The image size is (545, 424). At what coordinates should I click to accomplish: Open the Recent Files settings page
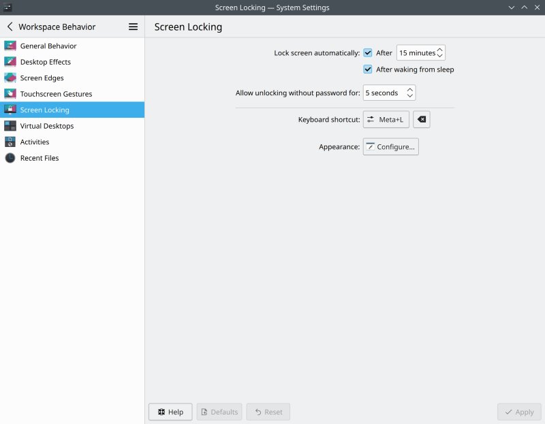(40, 158)
